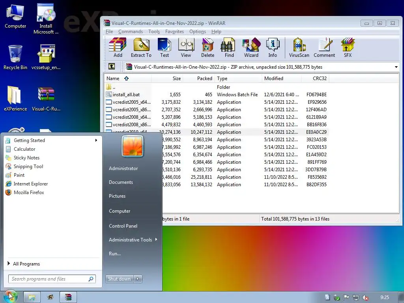Launch Snipping Tool from Start menu
The image size is (404, 303).
[x=28, y=166]
